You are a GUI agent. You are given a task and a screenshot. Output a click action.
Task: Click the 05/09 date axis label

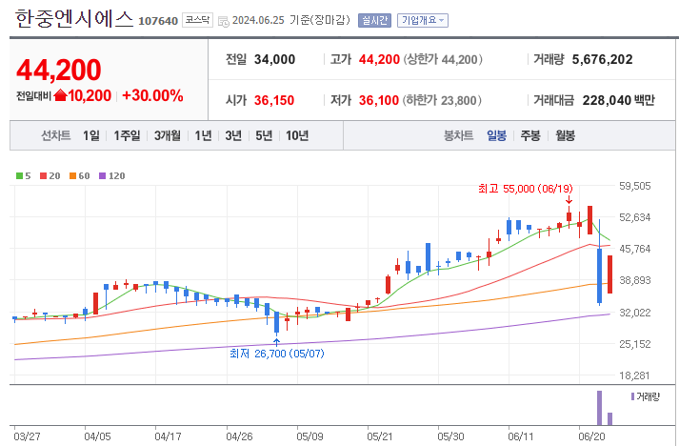coord(310,436)
